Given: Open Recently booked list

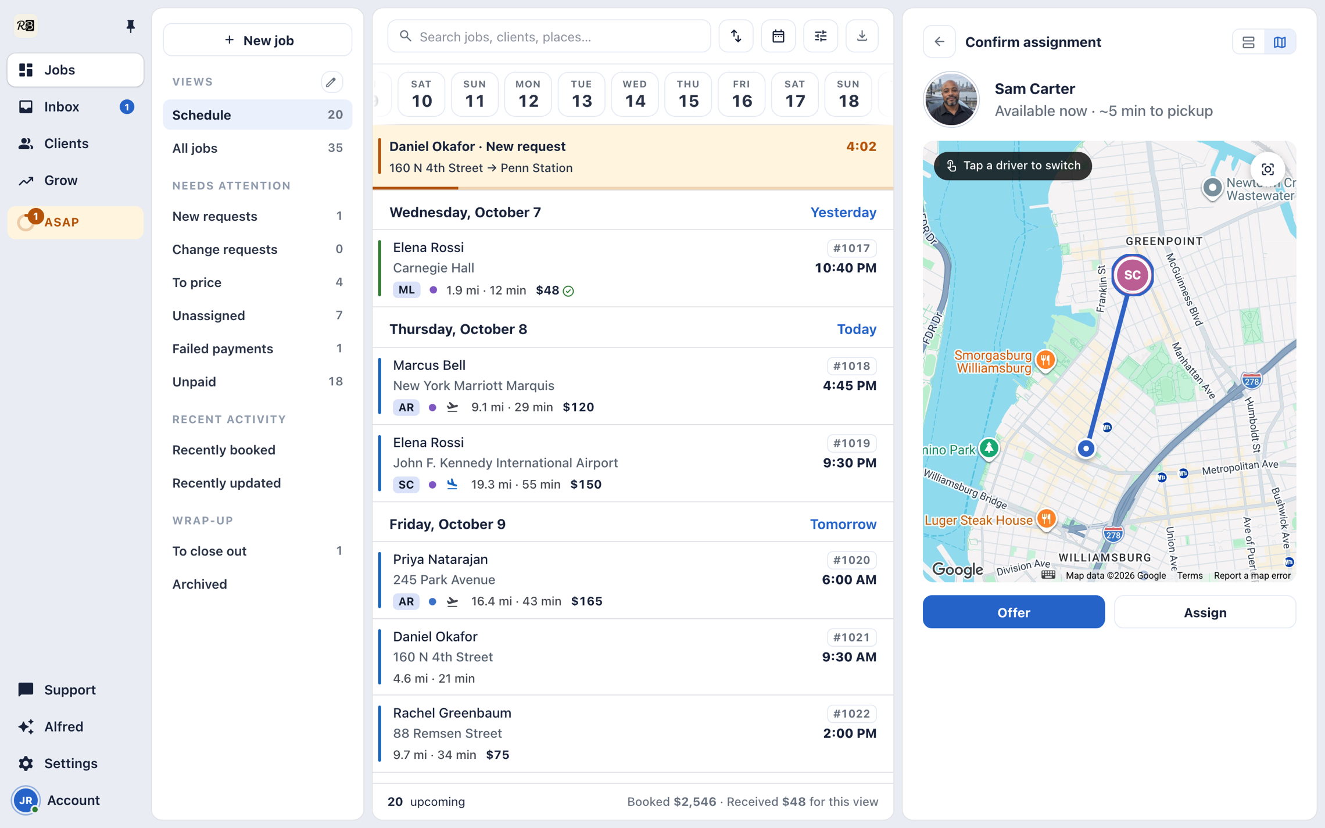Looking at the screenshot, I should (258, 450).
